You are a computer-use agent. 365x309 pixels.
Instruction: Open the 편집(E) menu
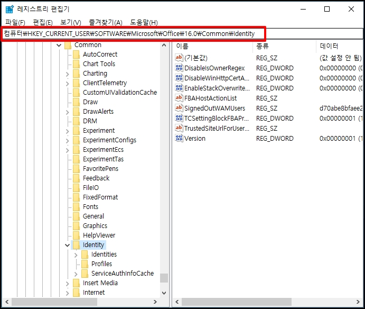tap(43, 22)
